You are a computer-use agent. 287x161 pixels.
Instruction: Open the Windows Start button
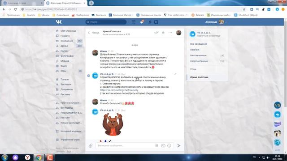(x=5, y=157)
